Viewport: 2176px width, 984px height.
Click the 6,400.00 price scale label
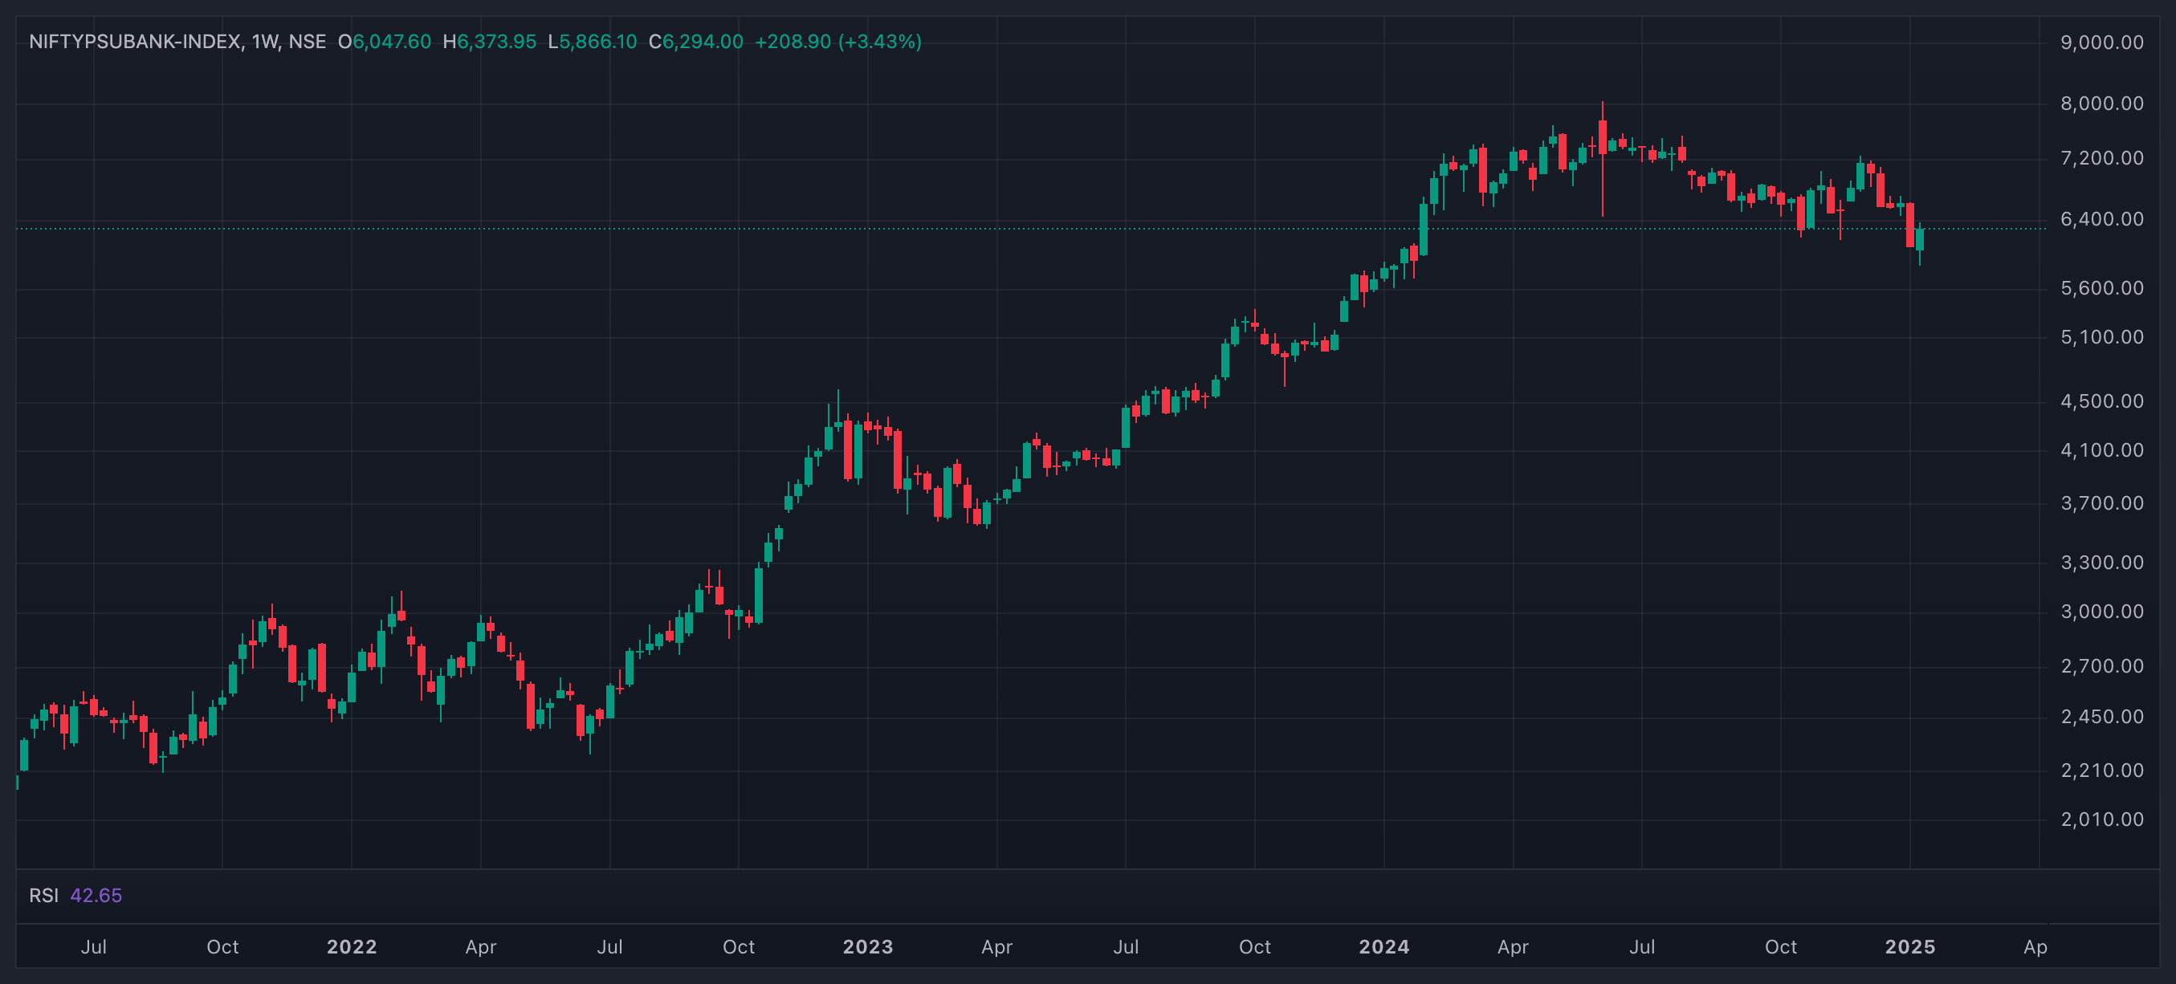click(2101, 220)
